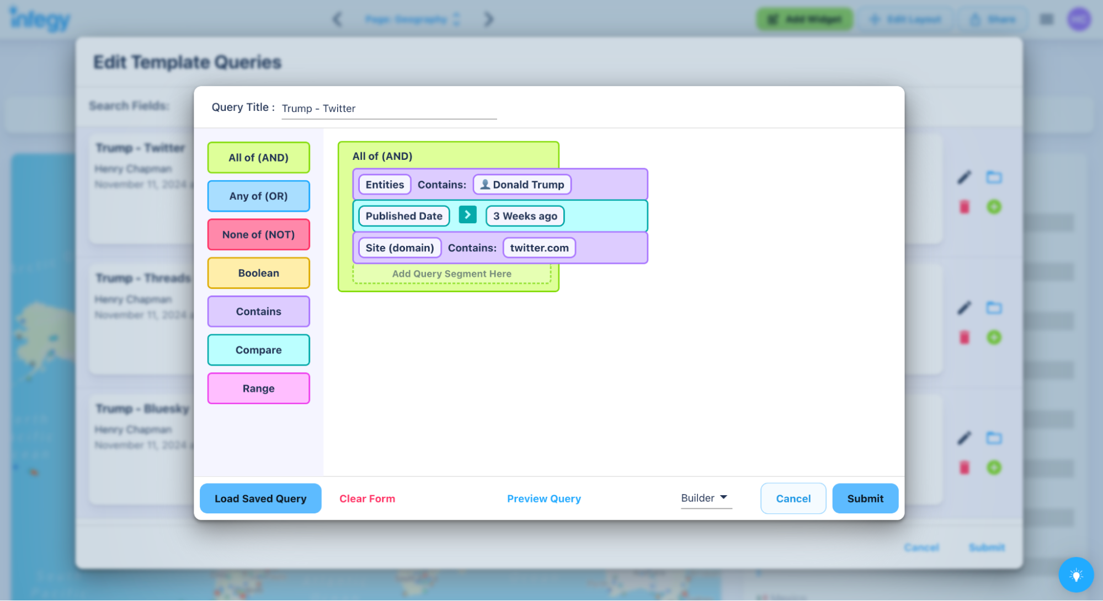Click the pencil edit icon for Trump - Bluesky

coord(964,438)
